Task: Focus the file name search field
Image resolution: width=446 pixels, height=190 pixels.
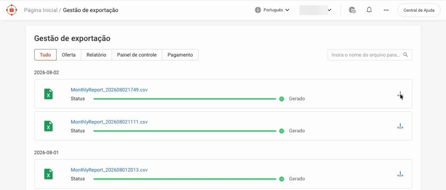Action: [x=370, y=55]
